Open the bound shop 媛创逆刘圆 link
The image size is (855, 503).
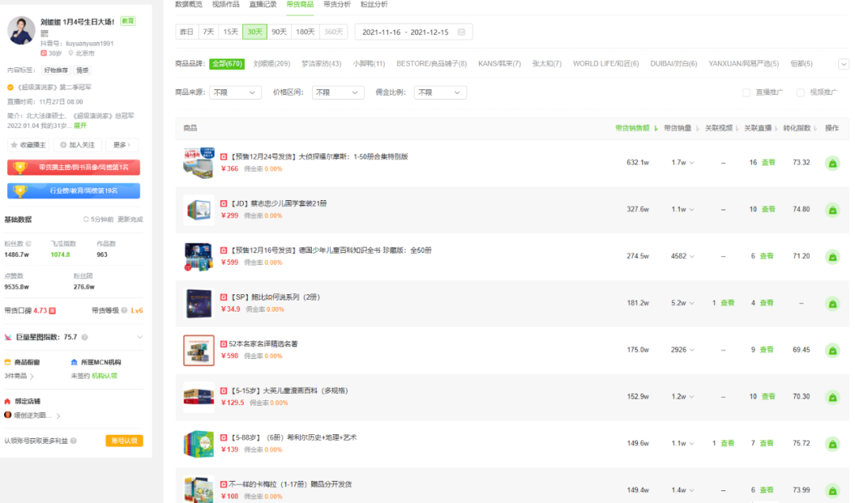32,415
